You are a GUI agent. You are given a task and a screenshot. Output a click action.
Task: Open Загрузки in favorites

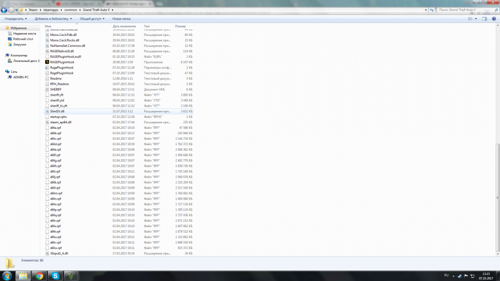(x=19, y=44)
